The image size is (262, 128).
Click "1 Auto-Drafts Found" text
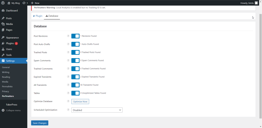(90, 44)
